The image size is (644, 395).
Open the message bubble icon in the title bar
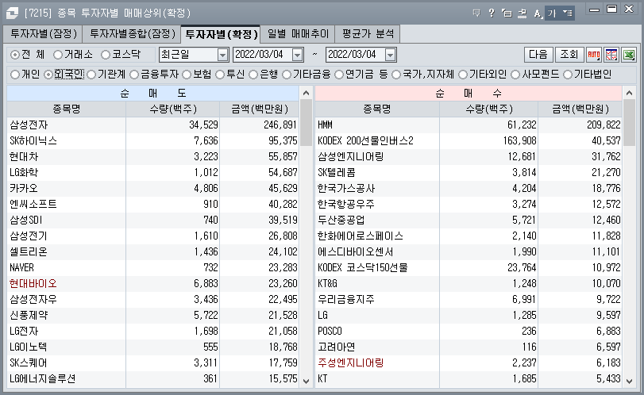[x=476, y=13]
